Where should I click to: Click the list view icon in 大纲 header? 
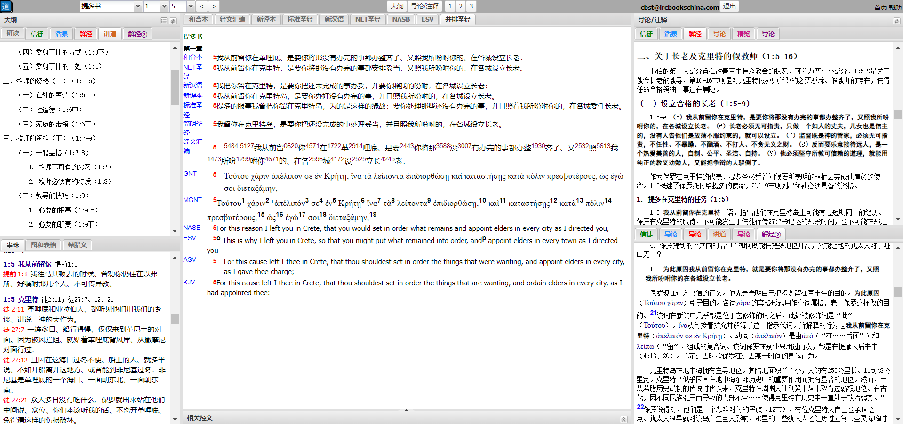pyautogui.click(x=164, y=21)
